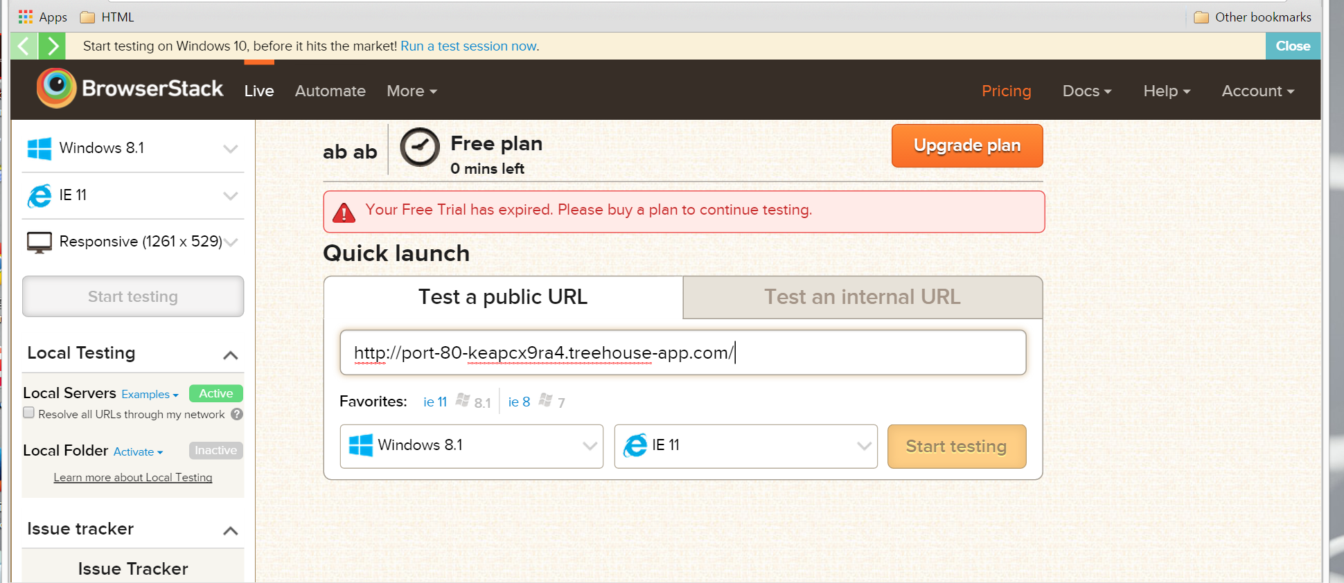This screenshot has width=1344, height=583.
Task: Click the Internet Explorer icon in sidebar
Action: pos(39,195)
